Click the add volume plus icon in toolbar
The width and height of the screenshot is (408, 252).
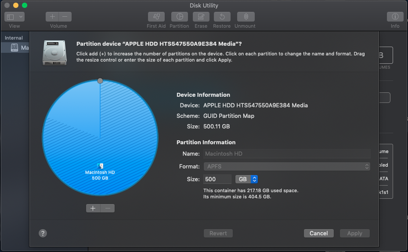pyautogui.click(x=52, y=17)
